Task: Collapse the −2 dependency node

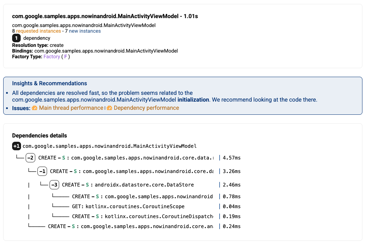Action: tap(30, 158)
